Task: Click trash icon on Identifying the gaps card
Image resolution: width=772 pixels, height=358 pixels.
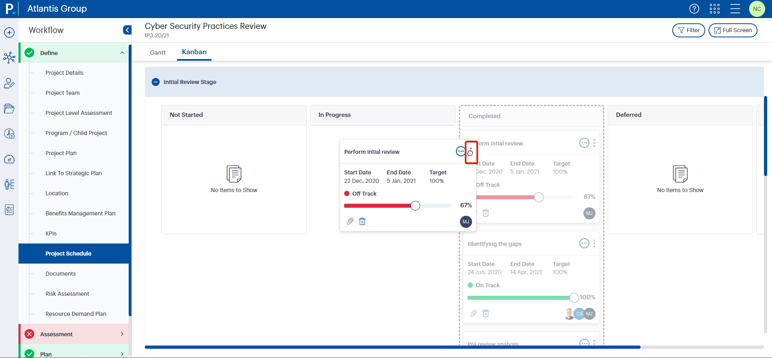Action: tap(486, 313)
